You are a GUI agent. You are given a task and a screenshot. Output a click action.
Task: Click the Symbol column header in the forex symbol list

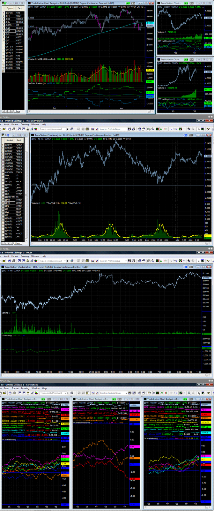tap(10, 140)
